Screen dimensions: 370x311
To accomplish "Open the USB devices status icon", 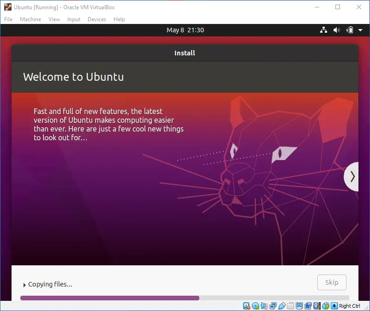I will (x=281, y=306).
